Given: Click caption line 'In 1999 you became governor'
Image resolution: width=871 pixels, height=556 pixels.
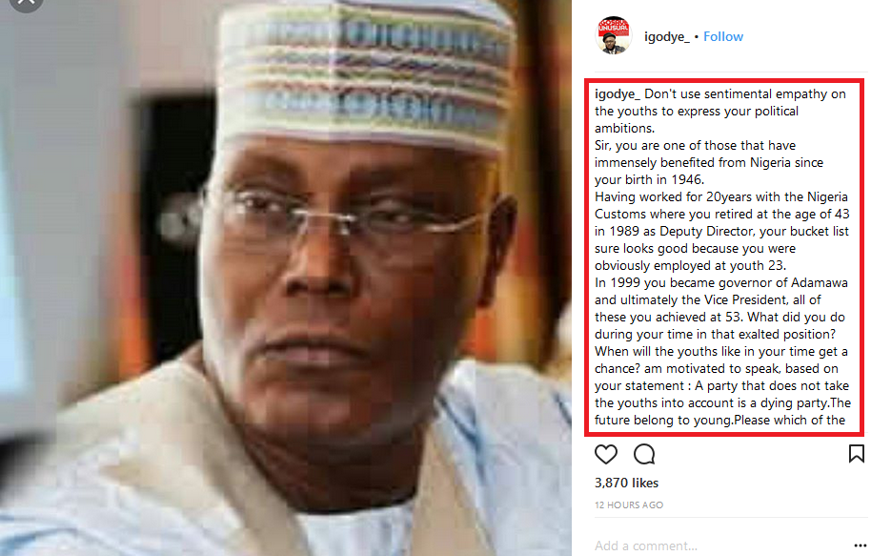Looking at the screenshot, I should tap(721, 283).
